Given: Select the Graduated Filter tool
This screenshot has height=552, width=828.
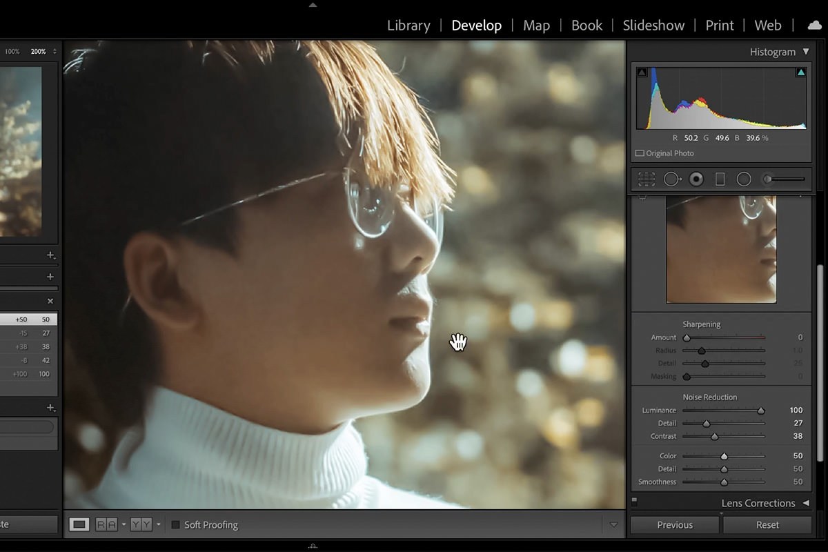Looking at the screenshot, I should [720, 179].
